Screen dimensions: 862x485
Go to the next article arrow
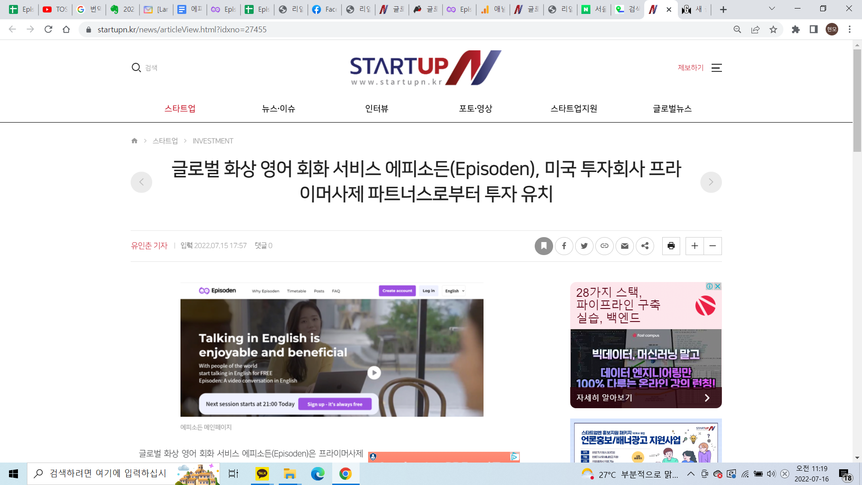click(711, 182)
